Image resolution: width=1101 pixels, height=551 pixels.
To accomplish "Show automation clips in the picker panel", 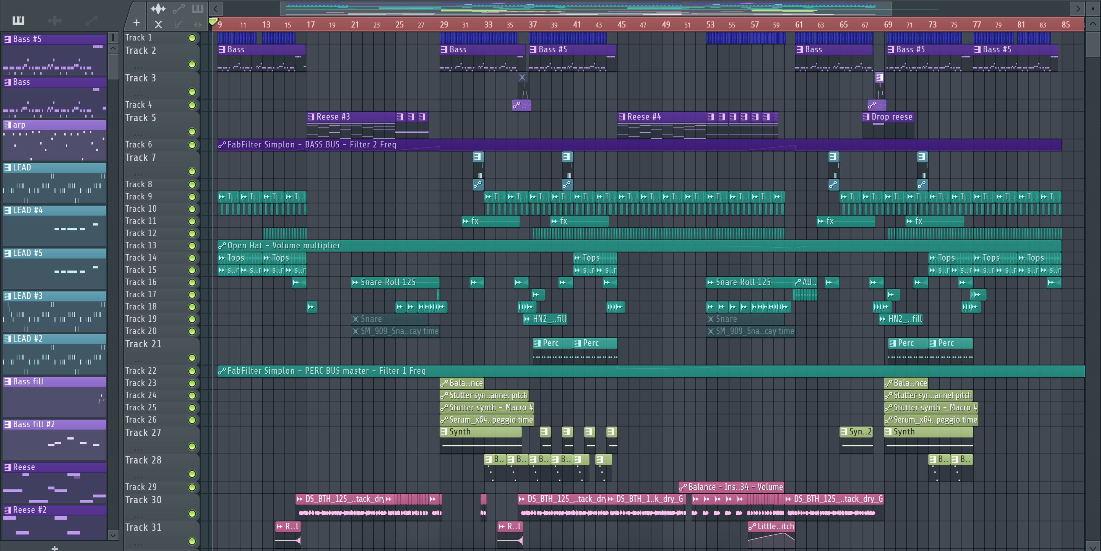I will tap(91, 20).
